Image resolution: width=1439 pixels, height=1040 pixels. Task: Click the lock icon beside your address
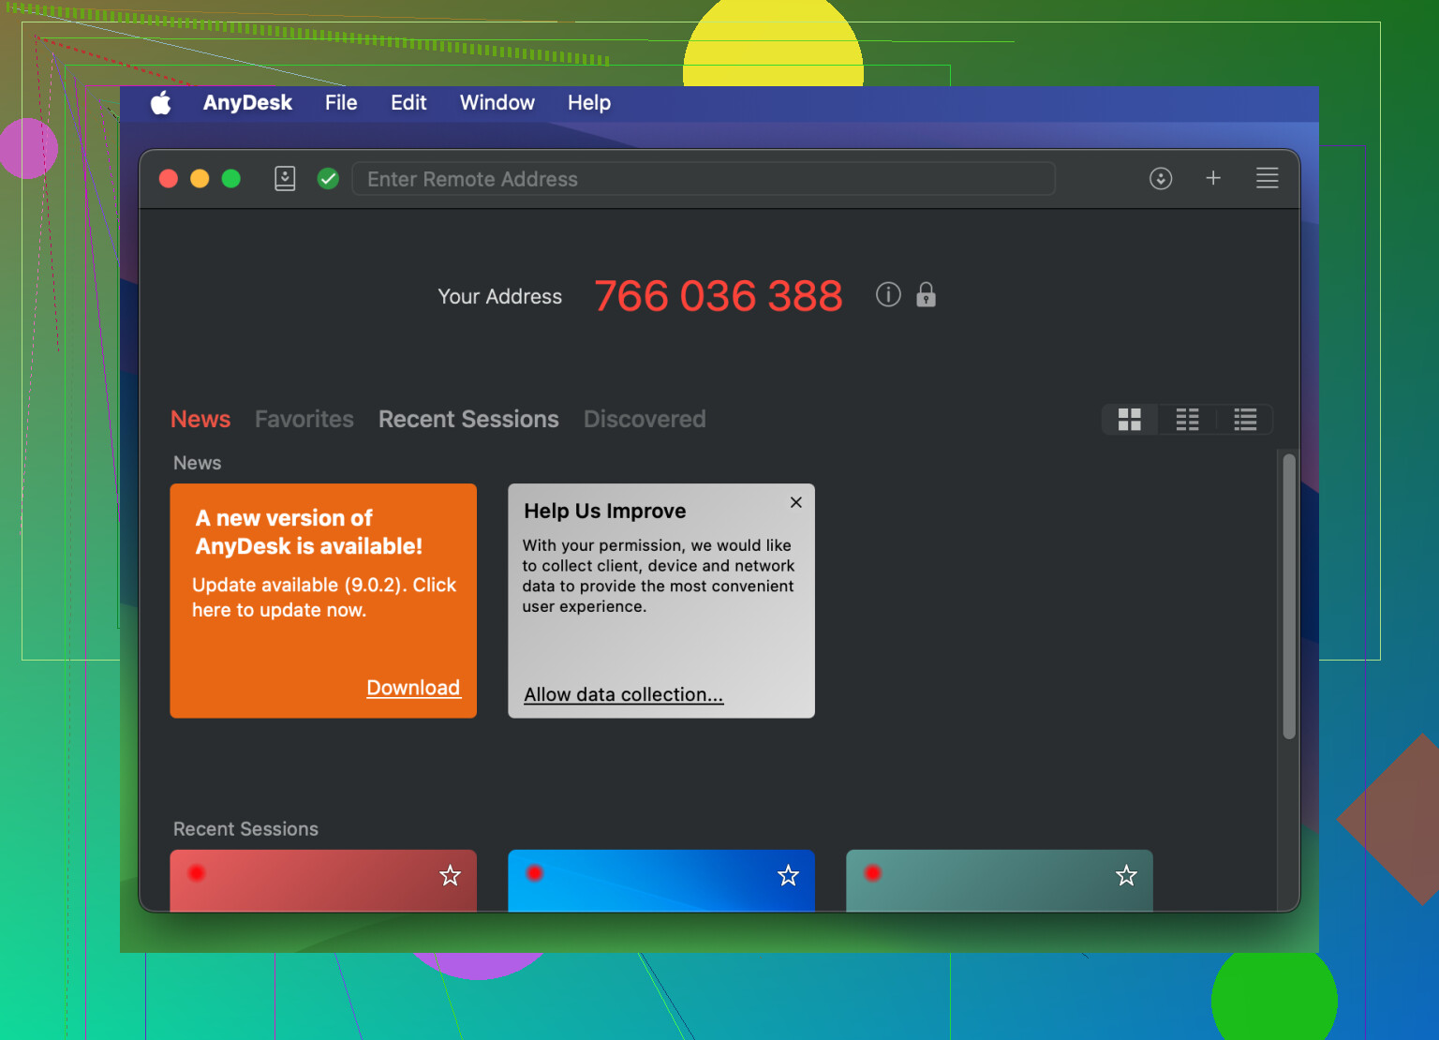tap(926, 295)
